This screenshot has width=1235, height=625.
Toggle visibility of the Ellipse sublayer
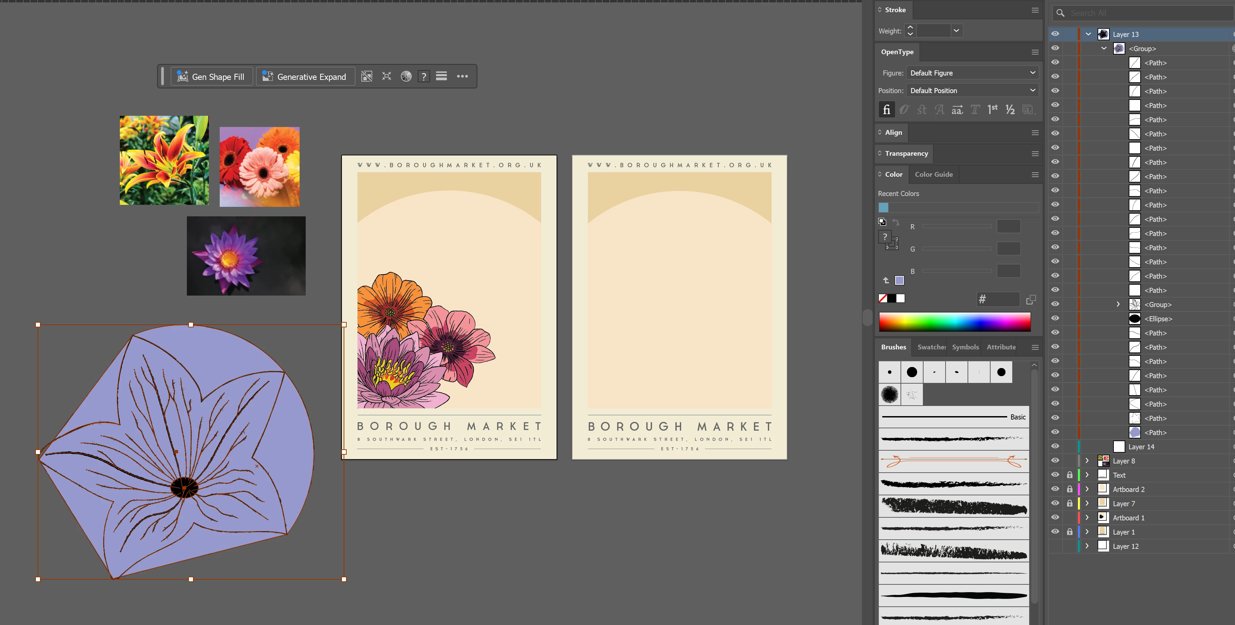1055,318
